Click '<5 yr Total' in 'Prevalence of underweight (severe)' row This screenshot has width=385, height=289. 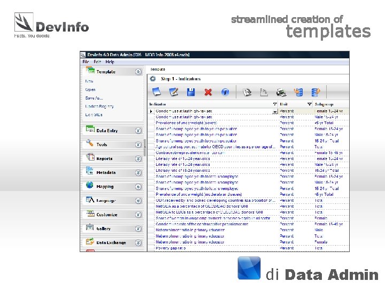[324, 123]
